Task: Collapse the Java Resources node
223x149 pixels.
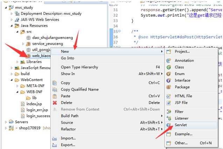Action: [x=12, y=26]
